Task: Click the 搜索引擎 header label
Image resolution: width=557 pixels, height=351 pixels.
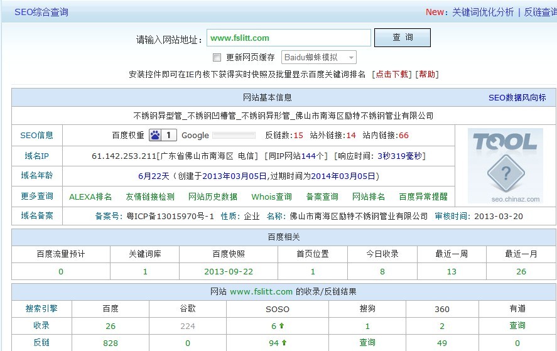Action: [41, 309]
